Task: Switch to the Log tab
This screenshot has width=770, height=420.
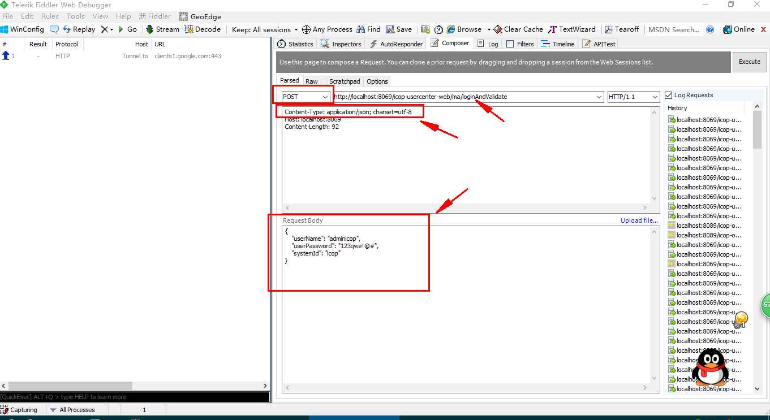Action: pyautogui.click(x=488, y=44)
